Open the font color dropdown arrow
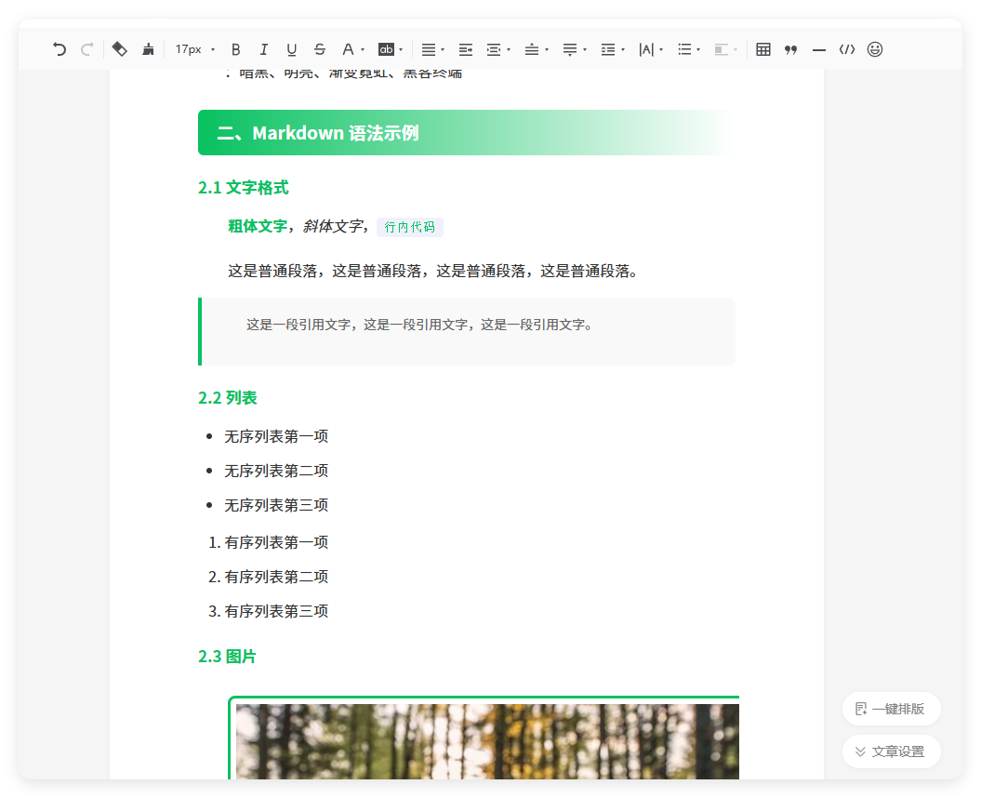The width and height of the screenshot is (981, 798). click(x=363, y=50)
